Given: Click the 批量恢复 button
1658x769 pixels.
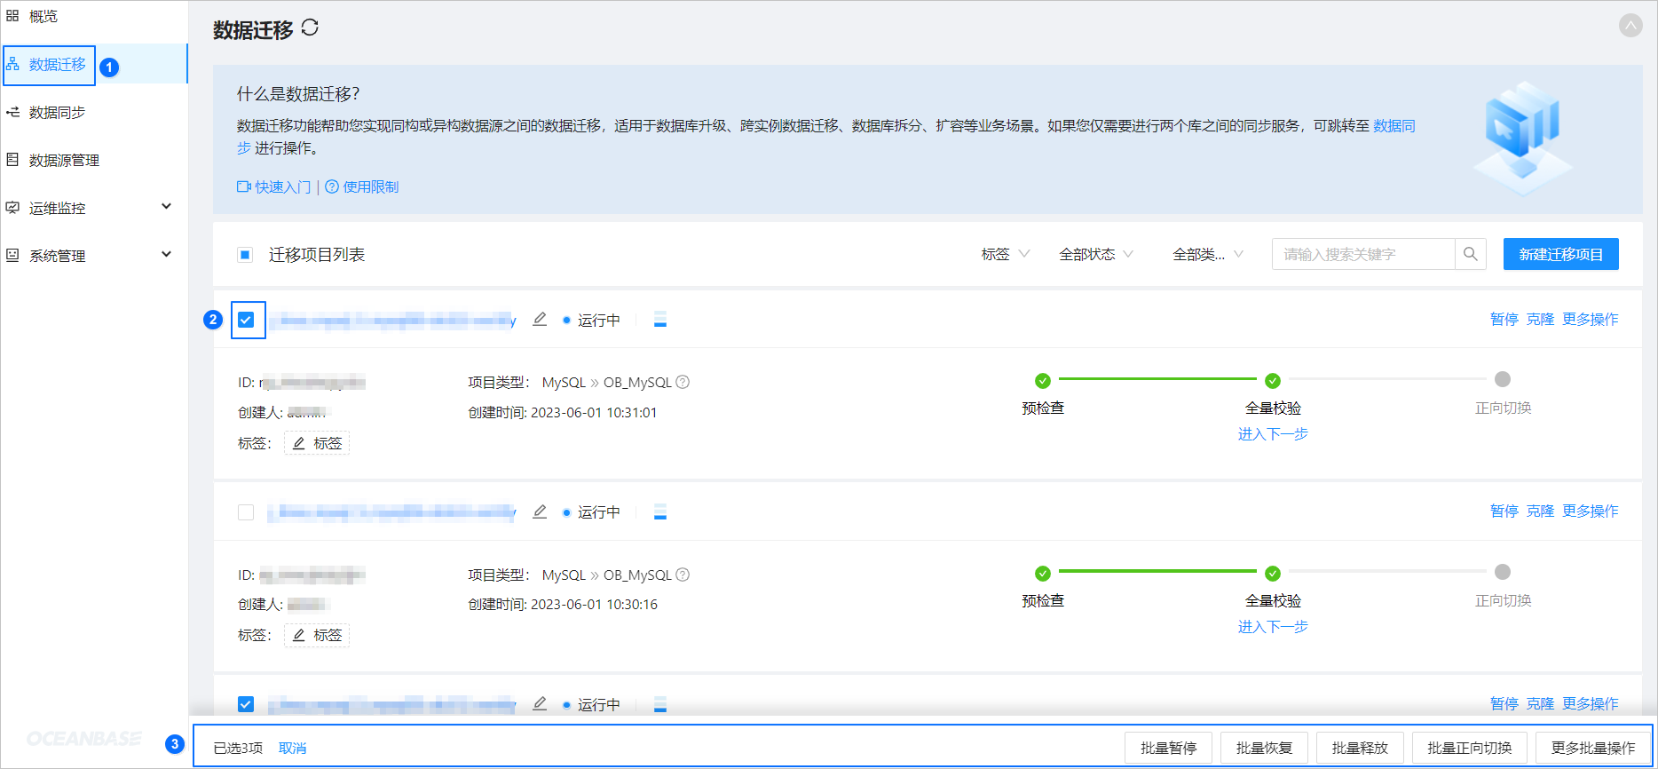Looking at the screenshot, I should (1264, 748).
